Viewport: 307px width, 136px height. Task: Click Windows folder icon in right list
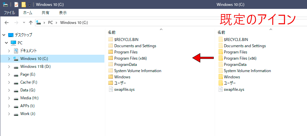[221, 77]
